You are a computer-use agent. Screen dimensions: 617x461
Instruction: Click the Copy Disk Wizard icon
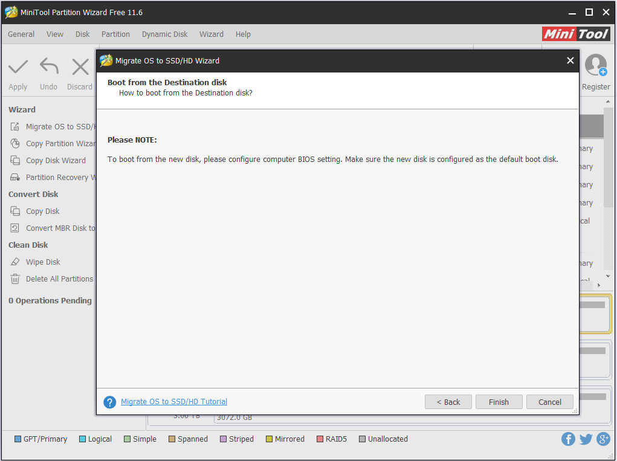pos(13,160)
